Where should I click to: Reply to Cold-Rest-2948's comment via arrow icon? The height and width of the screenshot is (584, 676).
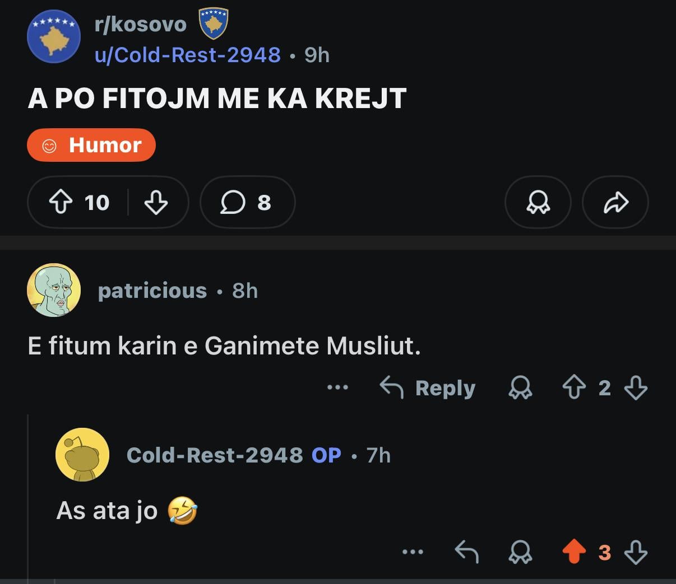[466, 553]
